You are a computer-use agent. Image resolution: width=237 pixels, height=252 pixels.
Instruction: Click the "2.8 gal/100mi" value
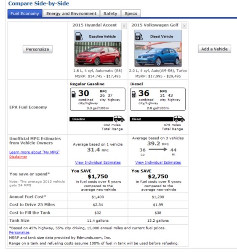click(x=158, y=108)
